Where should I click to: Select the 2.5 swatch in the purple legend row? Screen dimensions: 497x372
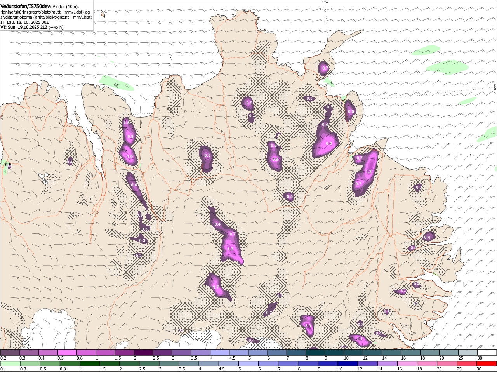coord(162,353)
